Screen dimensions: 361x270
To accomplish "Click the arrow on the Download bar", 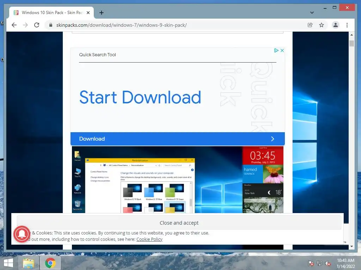I will pyautogui.click(x=273, y=139).
